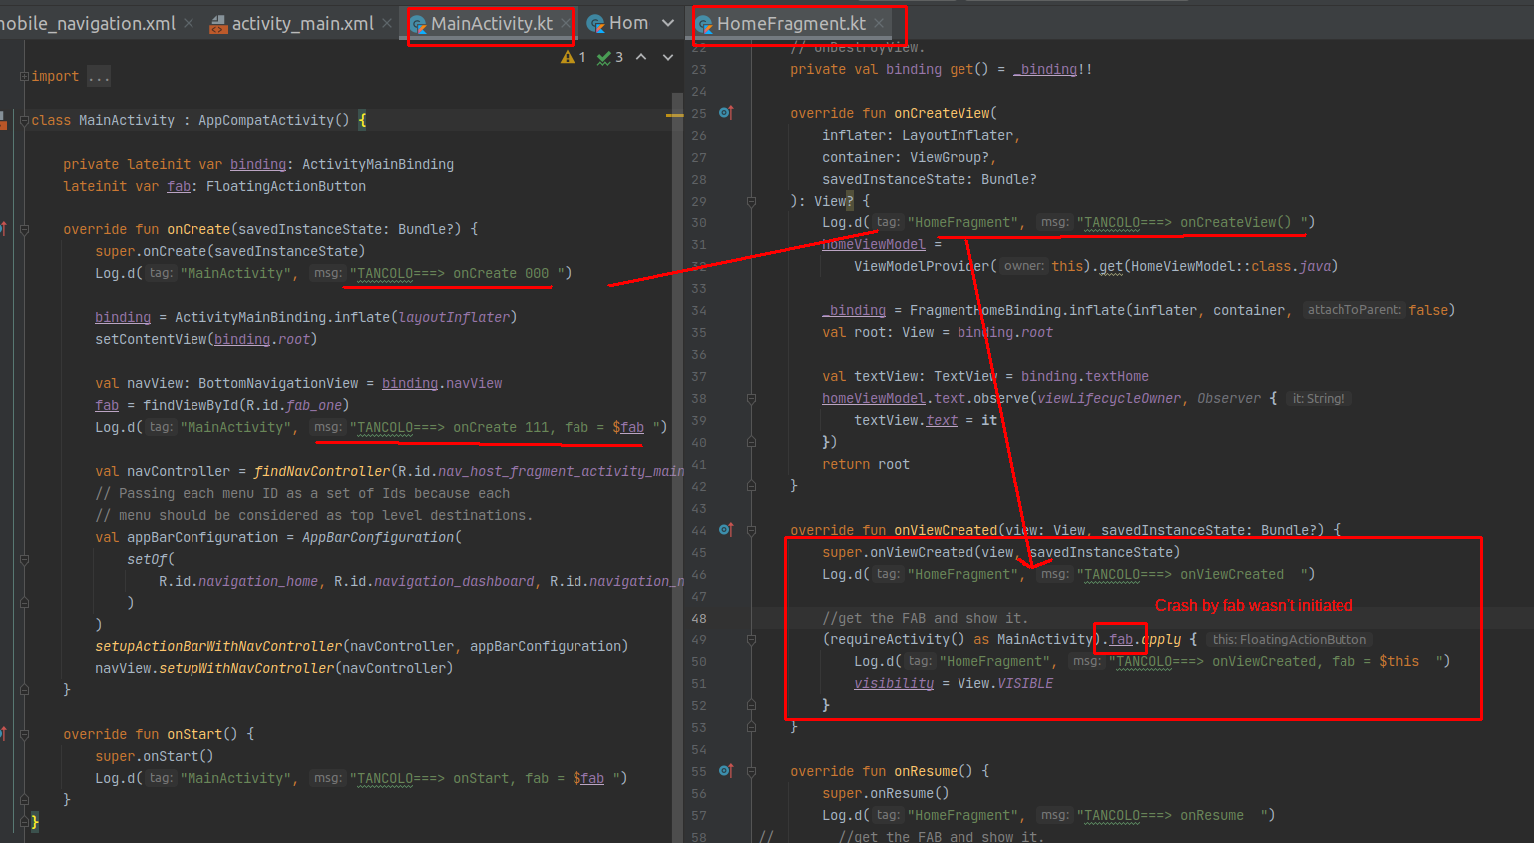Viewport: 1534px width, 843px height.
Task: Click the override gutter icon on line 25
Action: (x=726, y=113)
